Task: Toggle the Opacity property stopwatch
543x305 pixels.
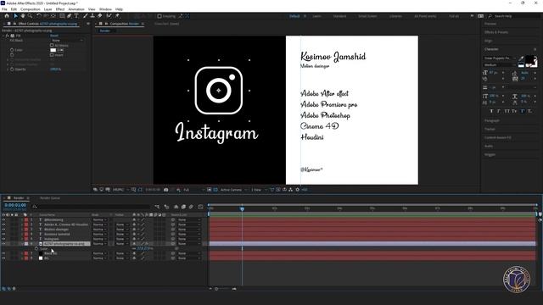Action: [x=12, y=69]
